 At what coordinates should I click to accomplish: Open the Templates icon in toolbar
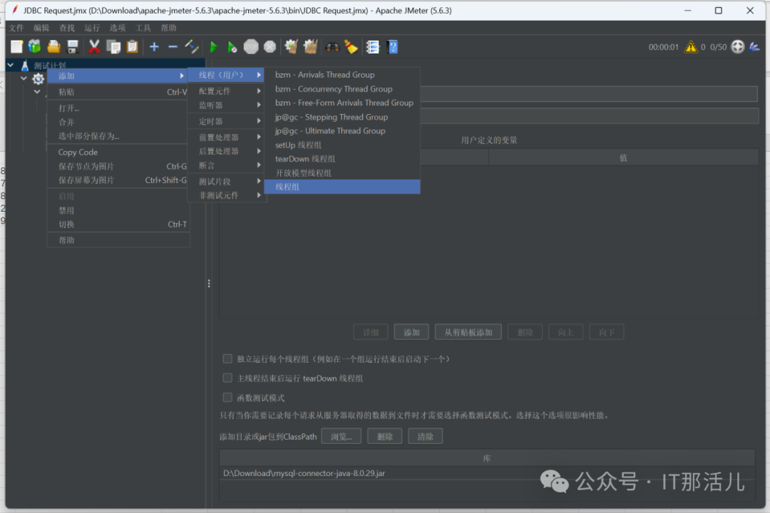(x=34, y=46)
